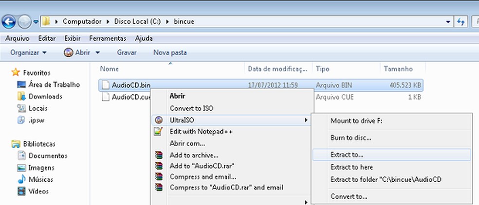Click the Notepad++ icon in the context menu

158,131
